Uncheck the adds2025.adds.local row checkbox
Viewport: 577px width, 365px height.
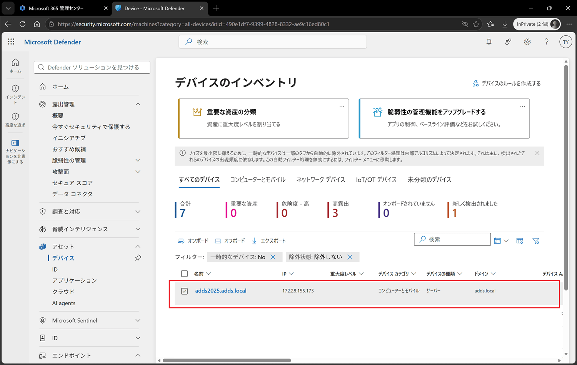click(x=184, y=291)
